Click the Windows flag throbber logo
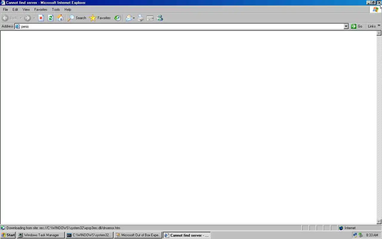 click(x=375, y=9)
